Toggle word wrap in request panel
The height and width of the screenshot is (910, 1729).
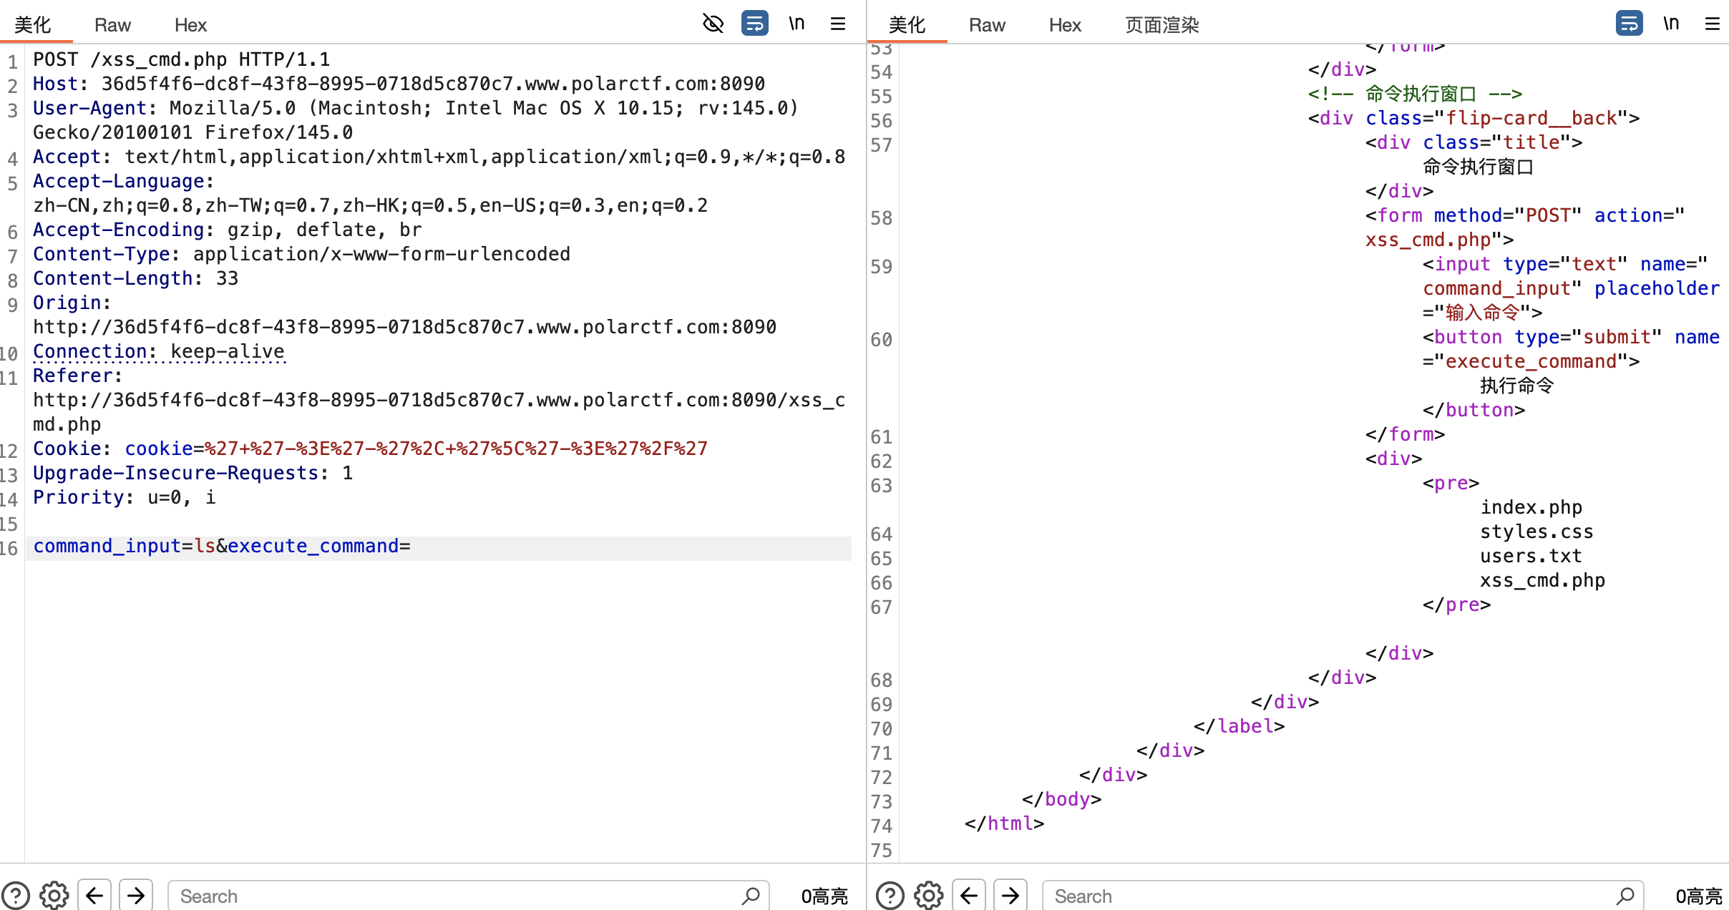[x=754, y=24]
